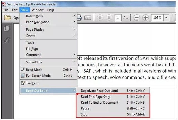Click the page number input field
The width and height of the screenshot is (178, 120).
(x=118, y=18)
